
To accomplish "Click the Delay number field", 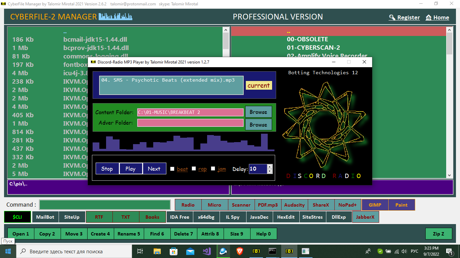I will pos(258,169).
